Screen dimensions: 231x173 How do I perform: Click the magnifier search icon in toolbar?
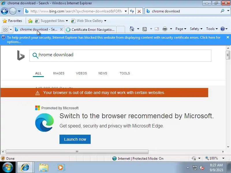pos(222,11)
